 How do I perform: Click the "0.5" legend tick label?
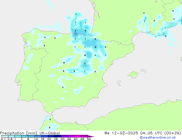tap(10, 139)
